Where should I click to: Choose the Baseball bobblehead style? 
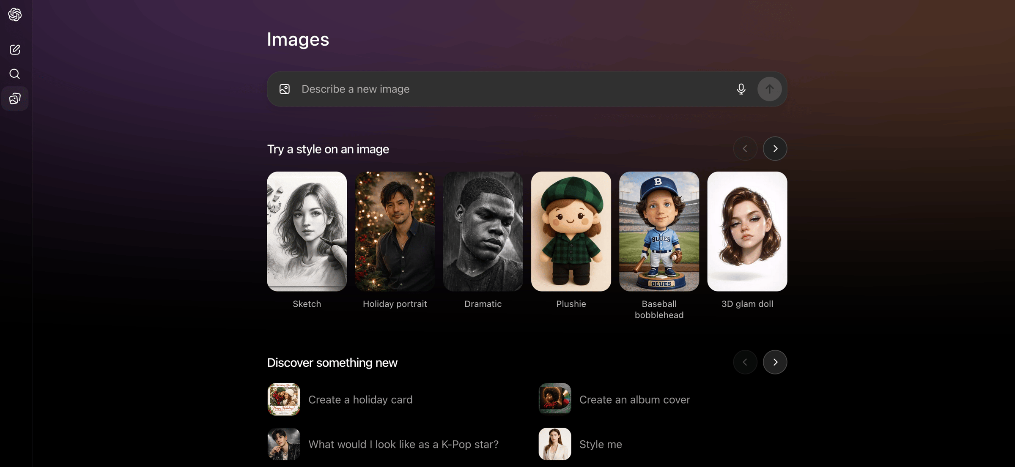tap(659, 231)
